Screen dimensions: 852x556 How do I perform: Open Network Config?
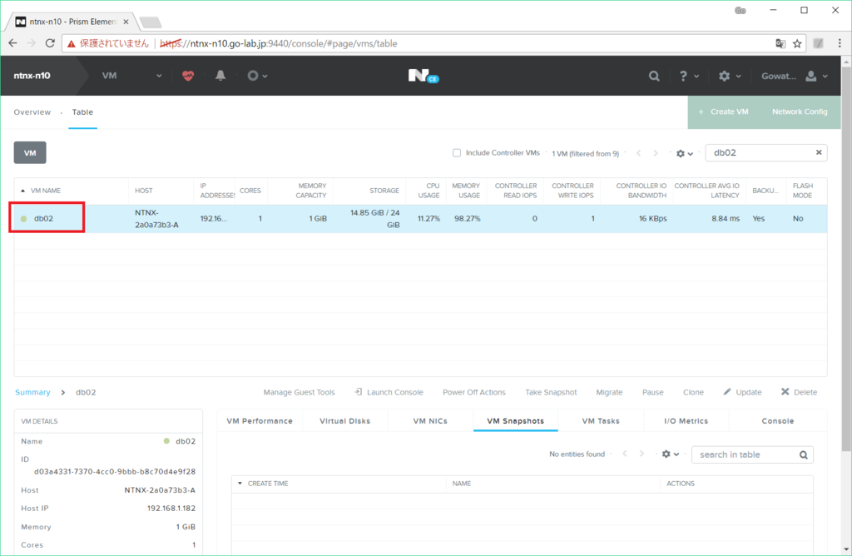(800, 112)
